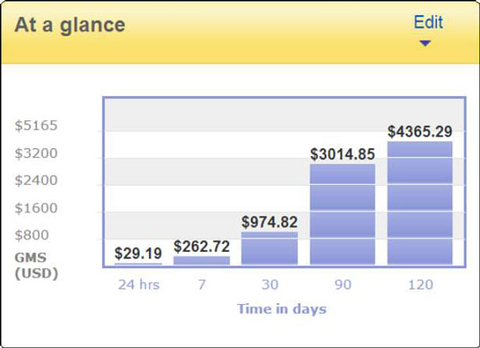Select the 90 days bar

click(x=342, y=214)
